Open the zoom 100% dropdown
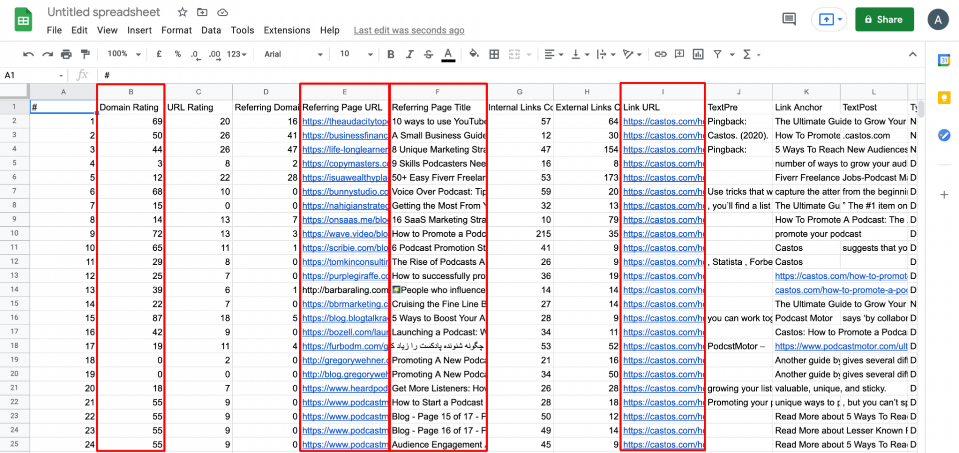This screenshot has width=959, height=453. coord(124,54)
